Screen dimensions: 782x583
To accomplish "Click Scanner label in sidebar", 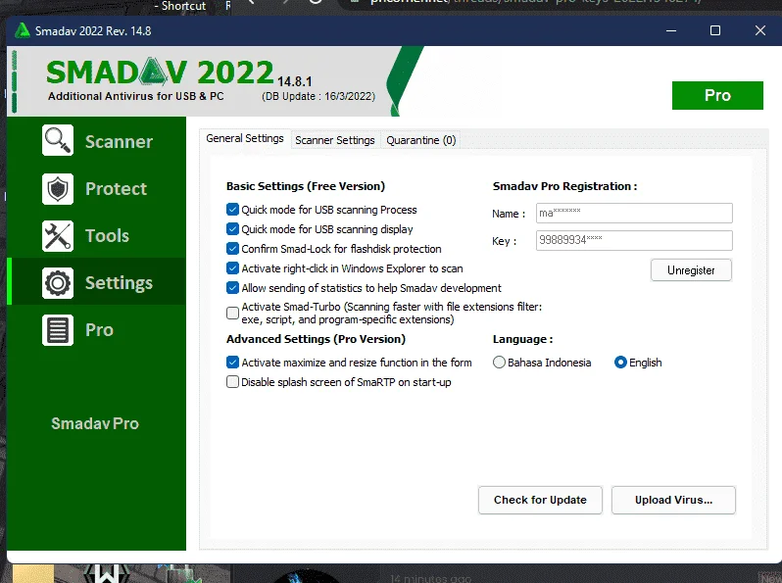I will (120, 142).
